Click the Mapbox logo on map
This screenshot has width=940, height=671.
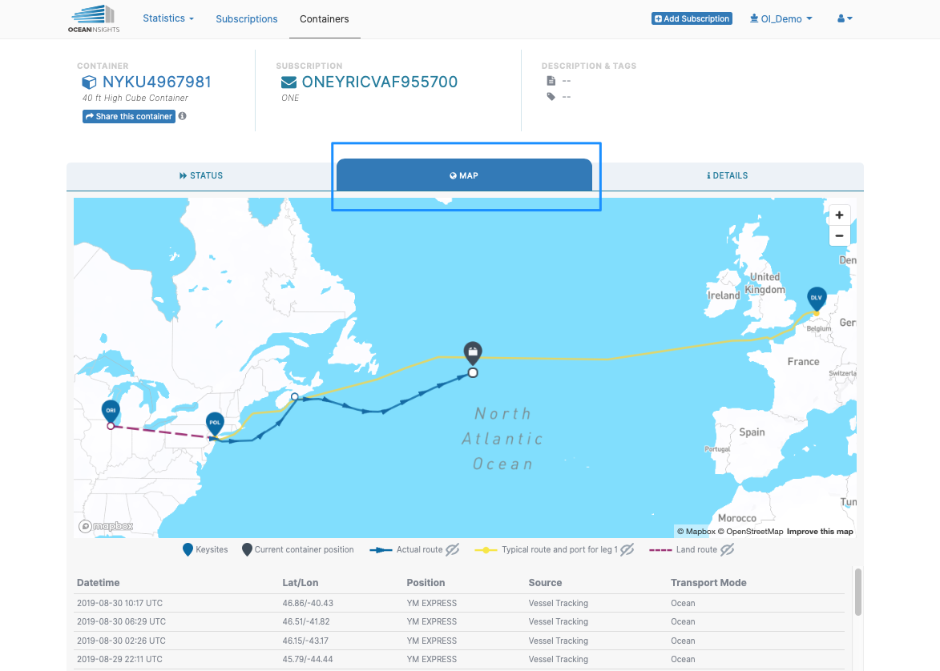click(x=106, y=526)
